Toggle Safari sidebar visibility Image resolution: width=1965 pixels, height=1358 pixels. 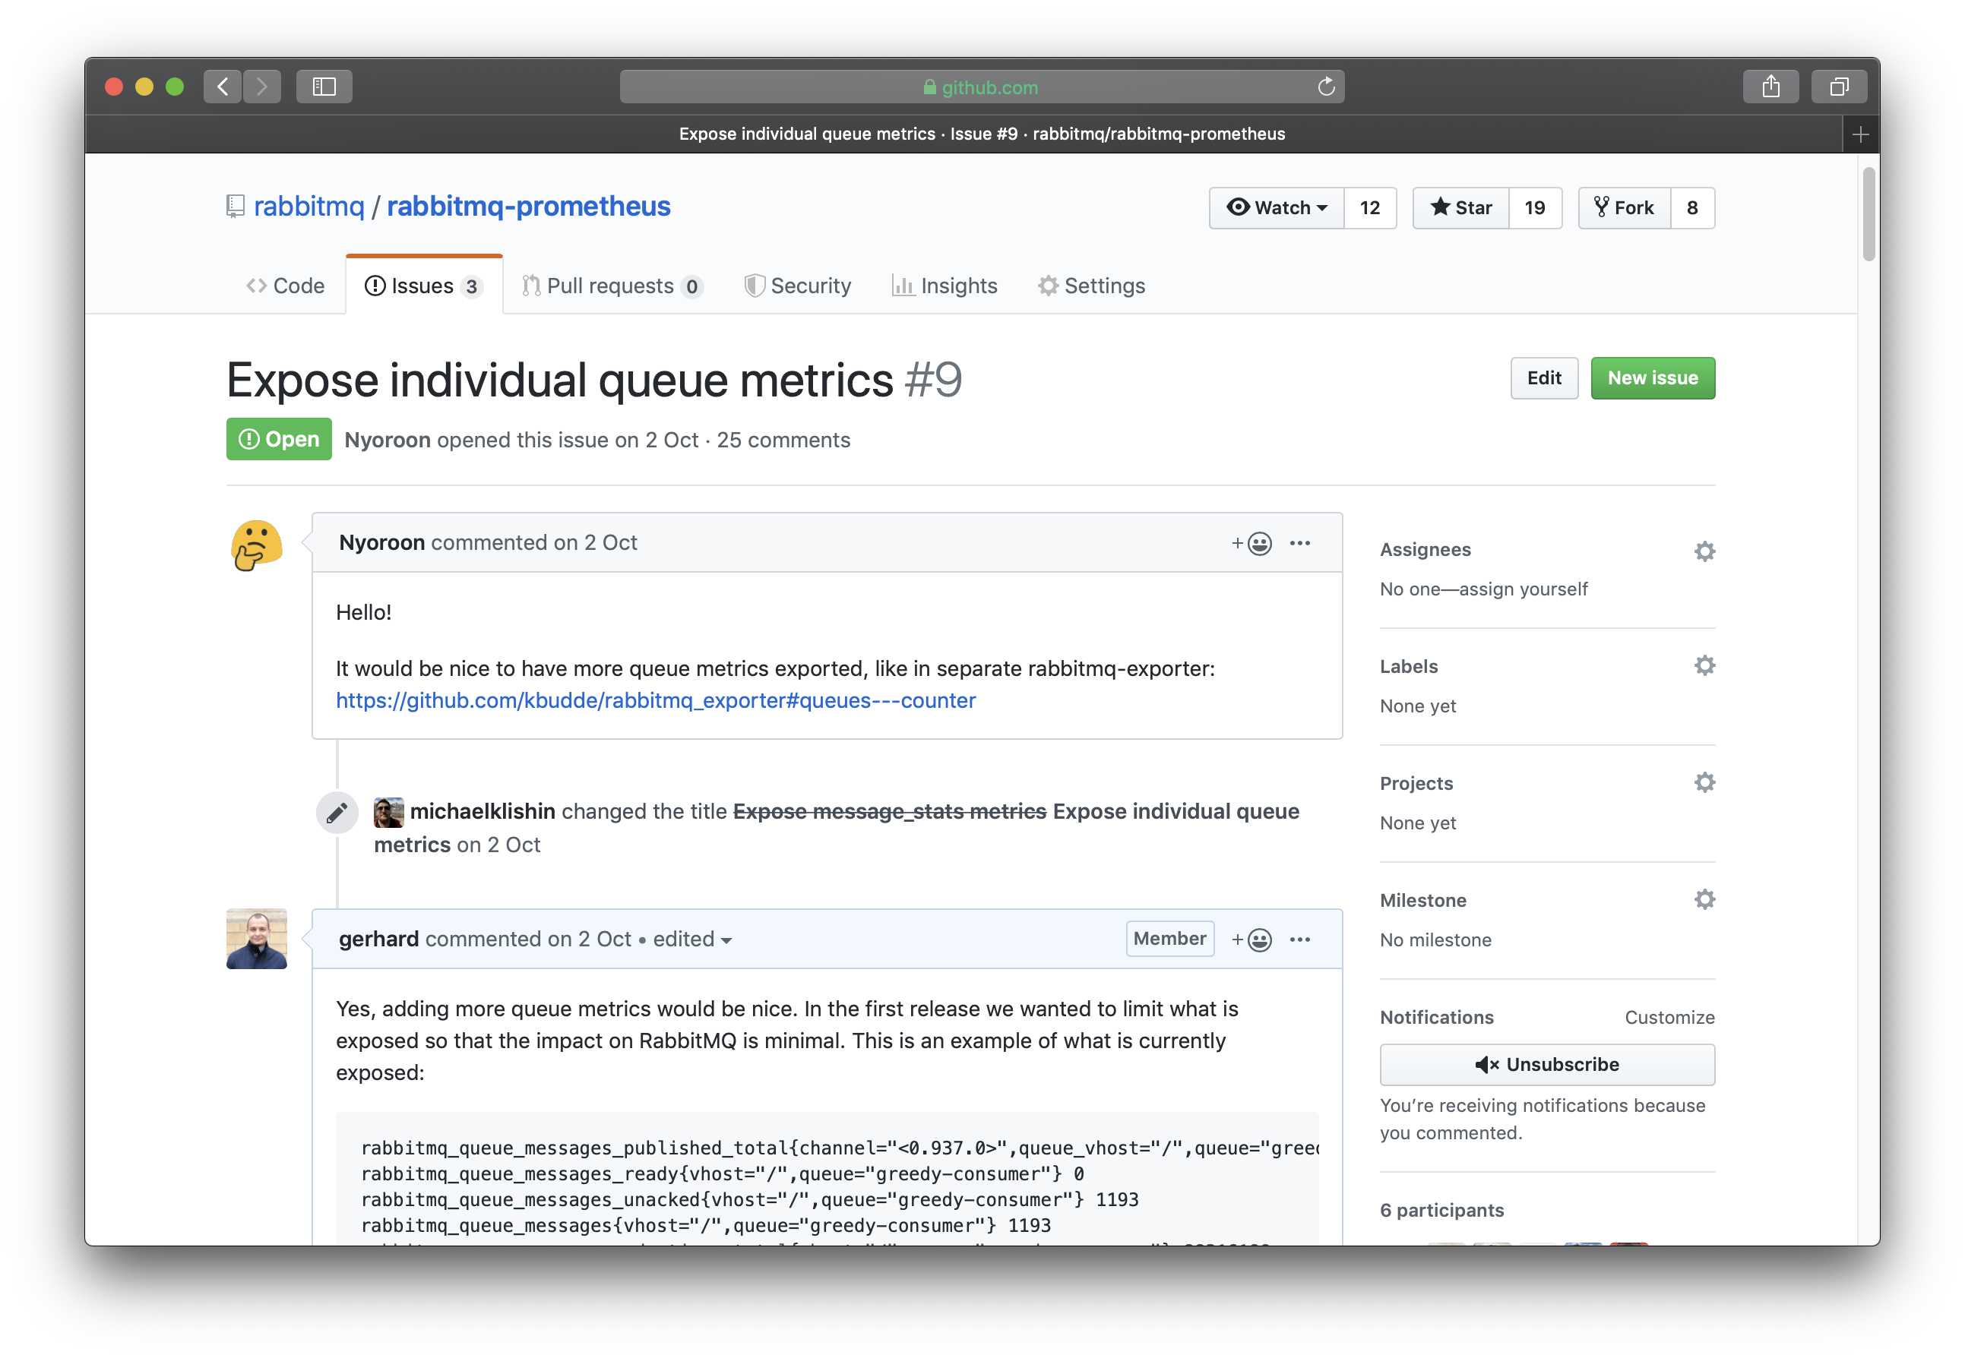(324, 87)
